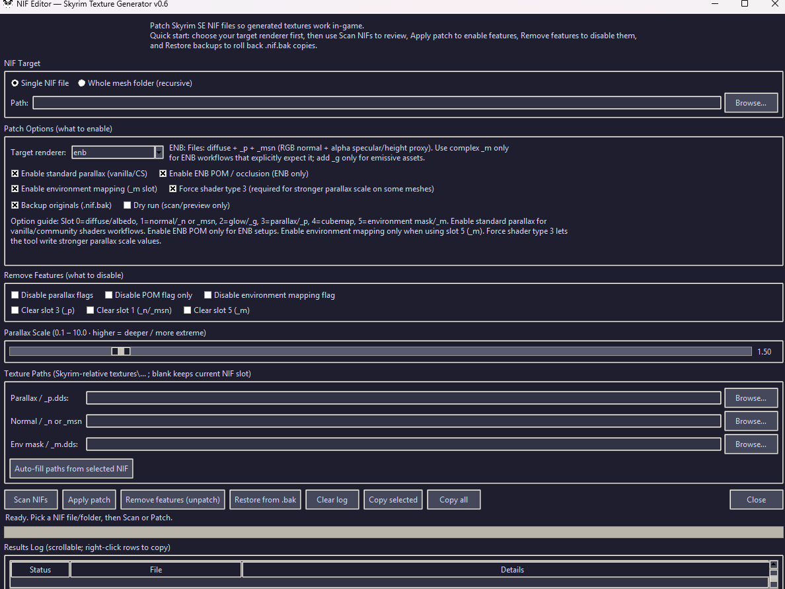This screenshot has height=589, width=785.
Task: Sort results by Details column header
Action: coord(505,570)
